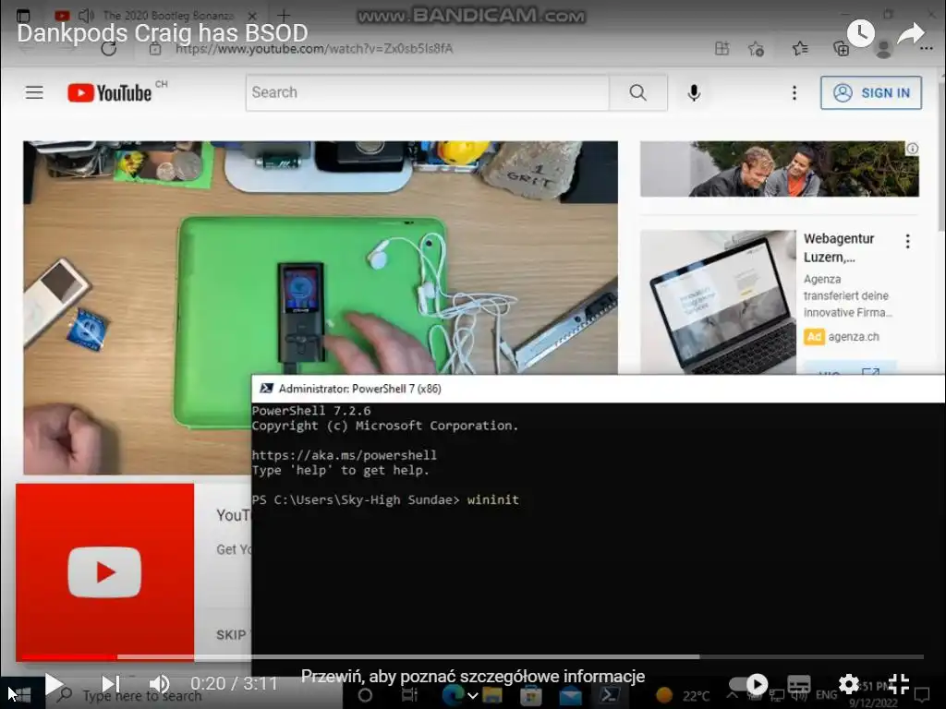The image size is (946, 709).
Task: Open the 22°C weather widget
Action: 683,696
